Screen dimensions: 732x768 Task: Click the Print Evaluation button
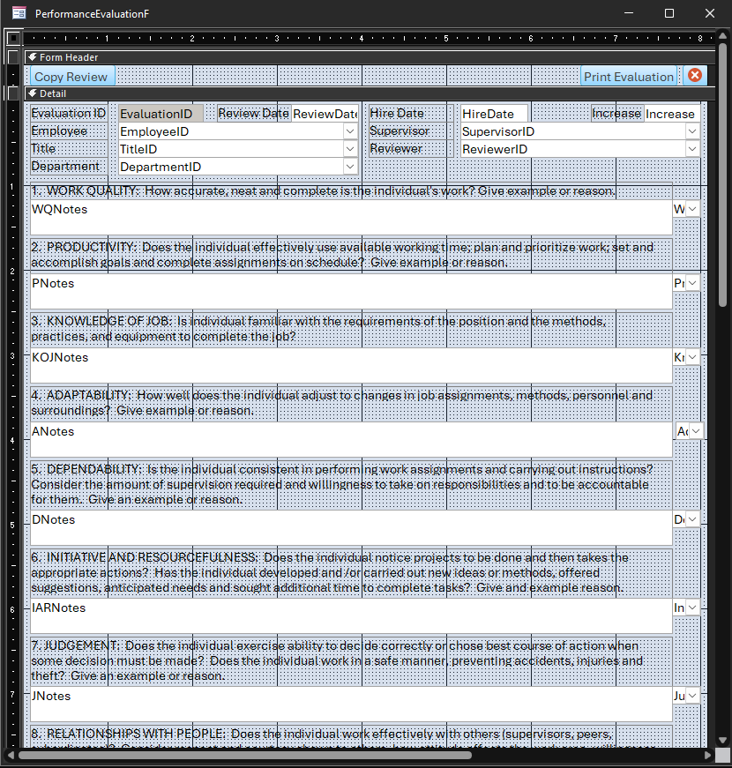[628, 77]
